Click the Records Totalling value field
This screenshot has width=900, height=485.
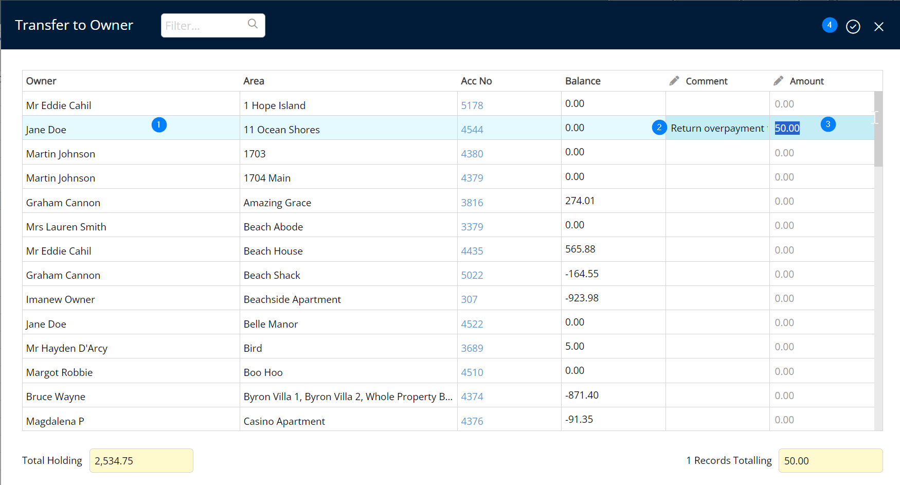[830, 460]
